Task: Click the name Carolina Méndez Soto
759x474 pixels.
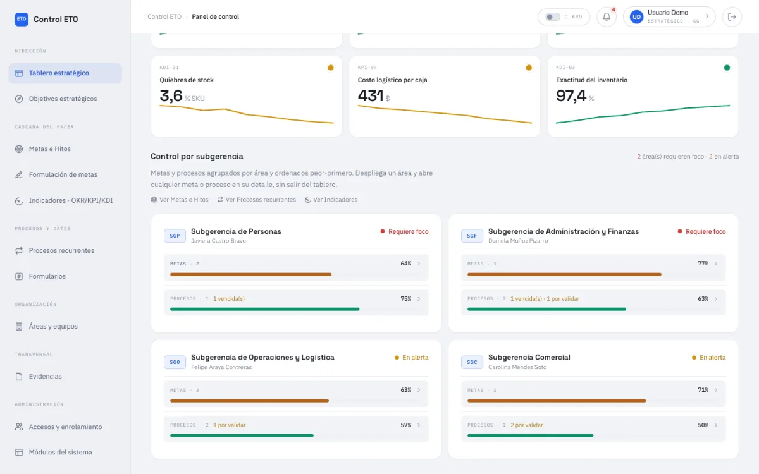Action: pos(517,367)
